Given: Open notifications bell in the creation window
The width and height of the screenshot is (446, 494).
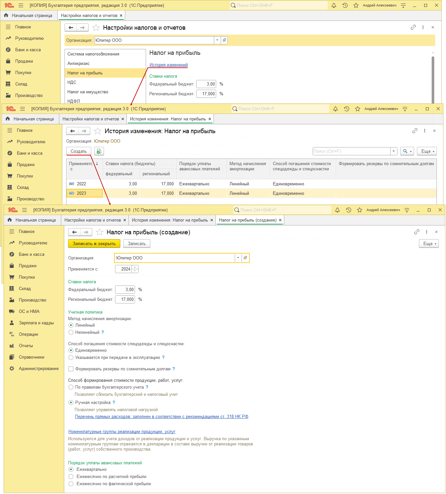Looking at the screenshot, I should [x=337, y=210].
